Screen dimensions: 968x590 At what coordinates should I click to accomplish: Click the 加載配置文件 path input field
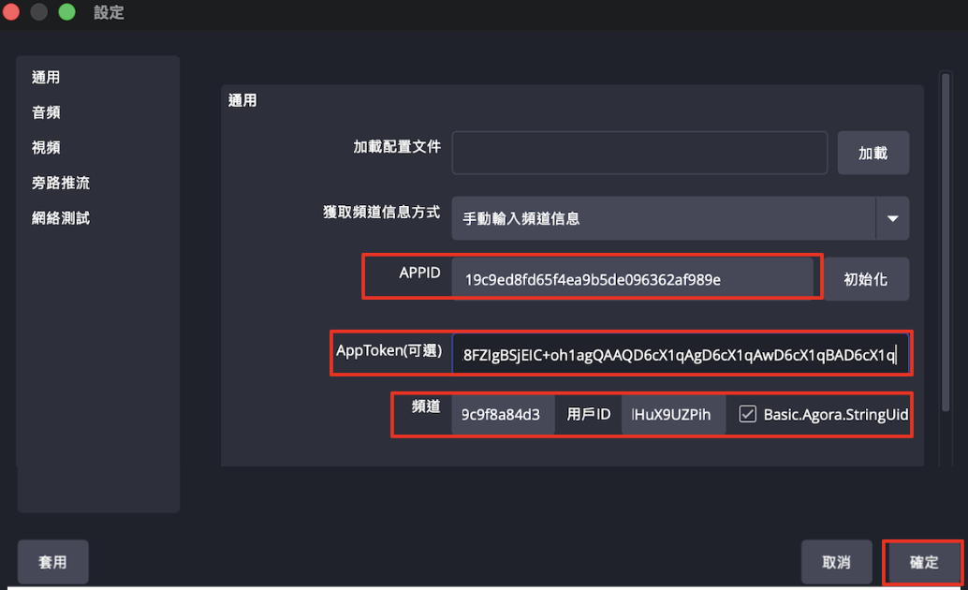[x=639, y=153]
